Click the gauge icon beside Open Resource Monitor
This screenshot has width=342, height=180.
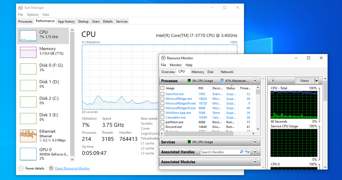tap(51, 168)
